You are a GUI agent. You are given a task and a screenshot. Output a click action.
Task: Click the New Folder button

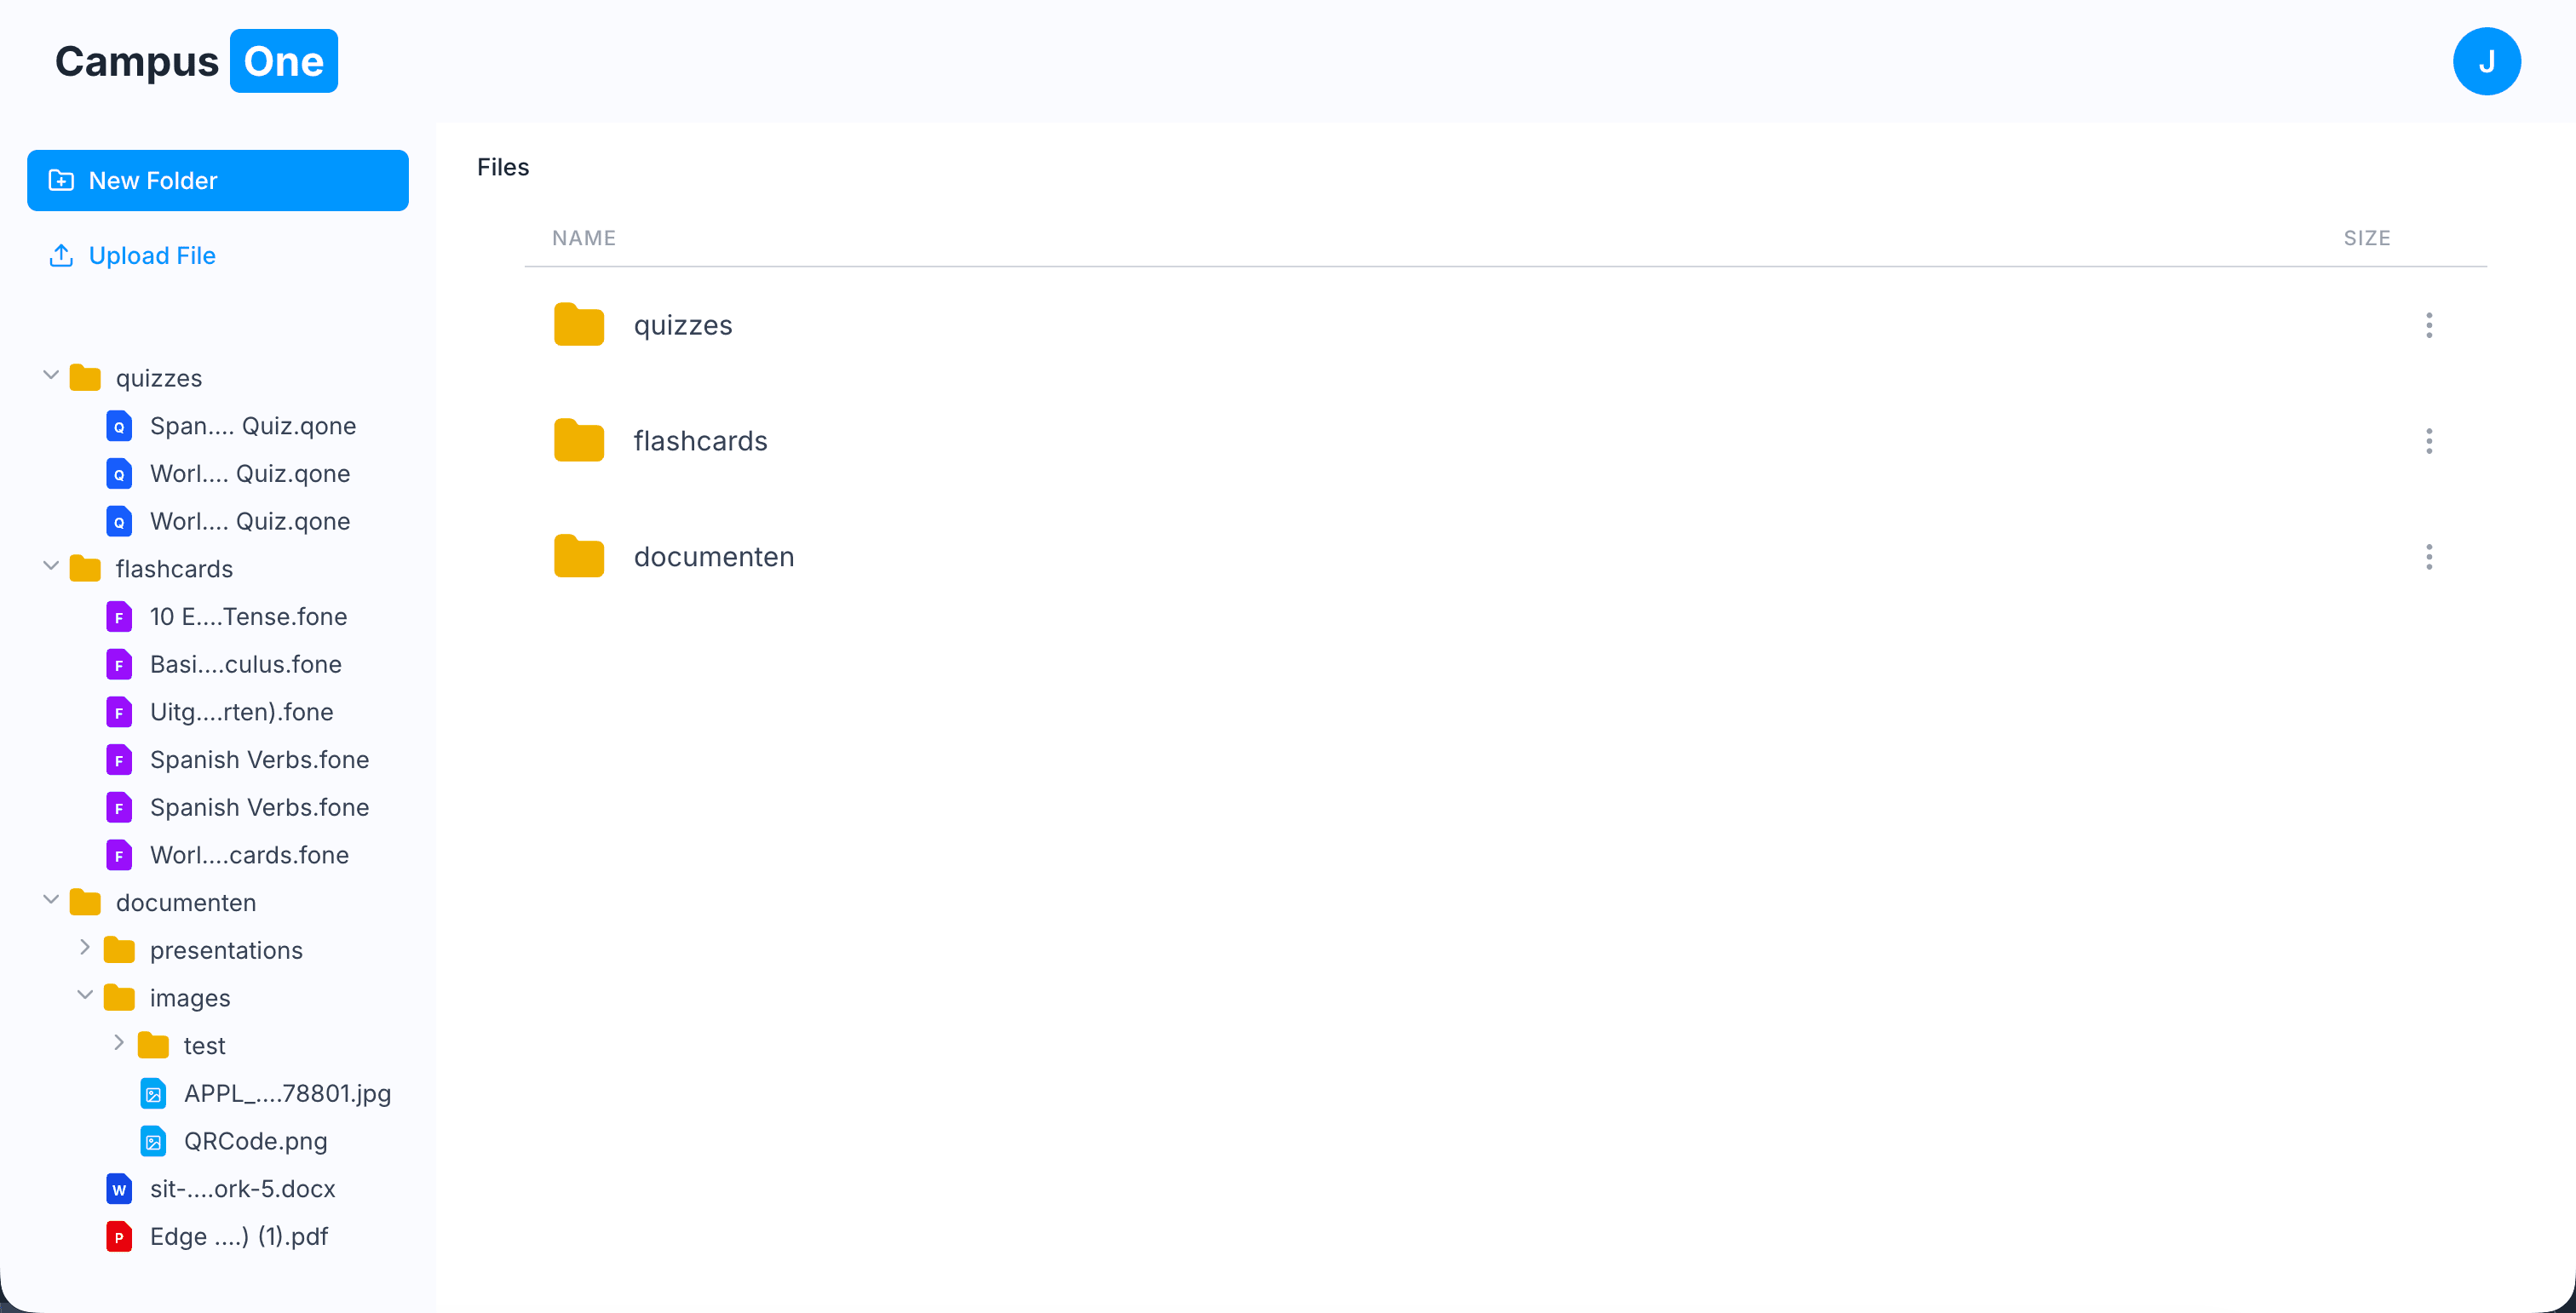[217, 181]
